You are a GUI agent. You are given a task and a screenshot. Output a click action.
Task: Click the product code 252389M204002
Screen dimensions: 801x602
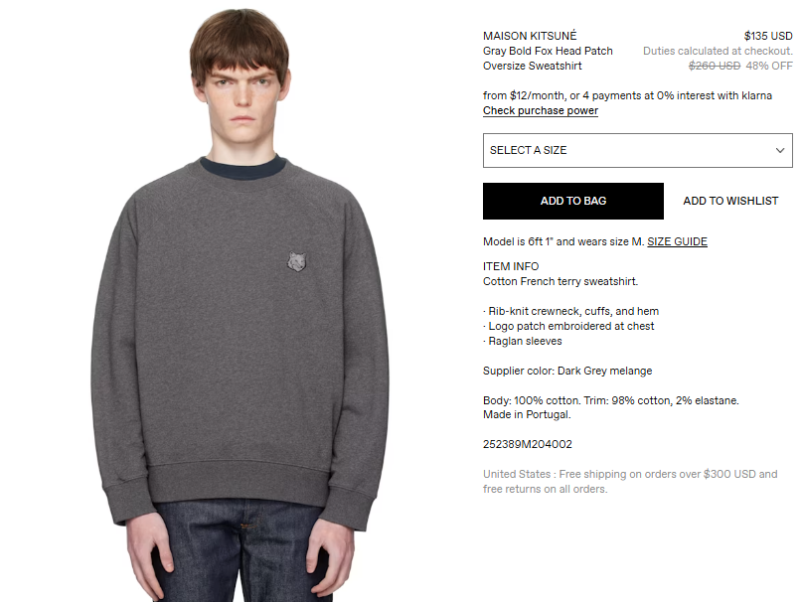pos(527,444)
